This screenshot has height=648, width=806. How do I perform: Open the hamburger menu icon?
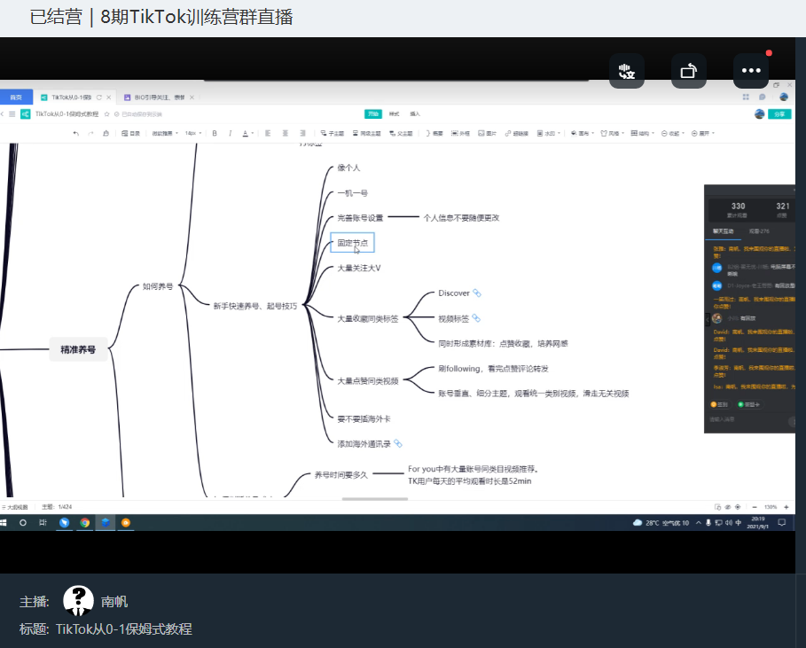(12, 114)
